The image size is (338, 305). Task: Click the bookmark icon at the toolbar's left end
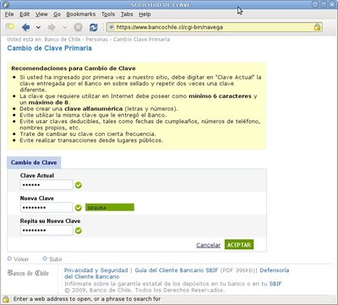pos(10,27)
